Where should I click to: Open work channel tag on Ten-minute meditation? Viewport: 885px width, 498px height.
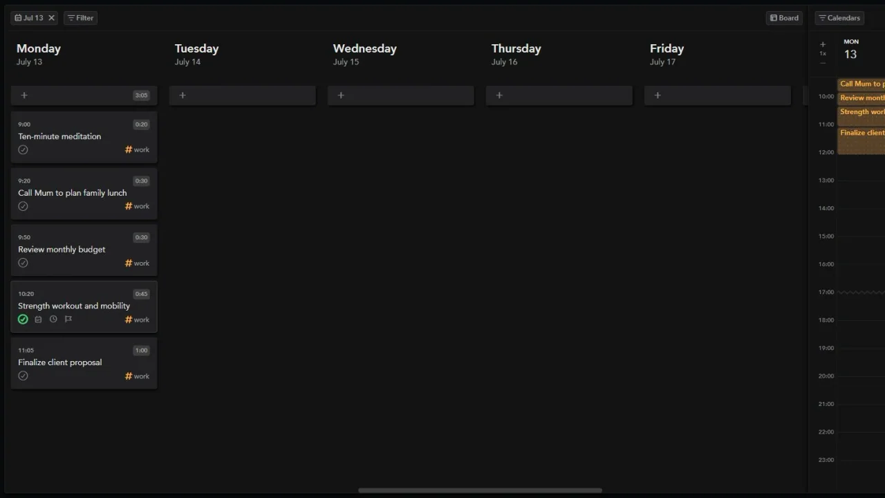(137, 149)
